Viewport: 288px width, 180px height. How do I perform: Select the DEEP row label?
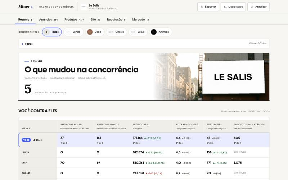[x=24, y=163]
